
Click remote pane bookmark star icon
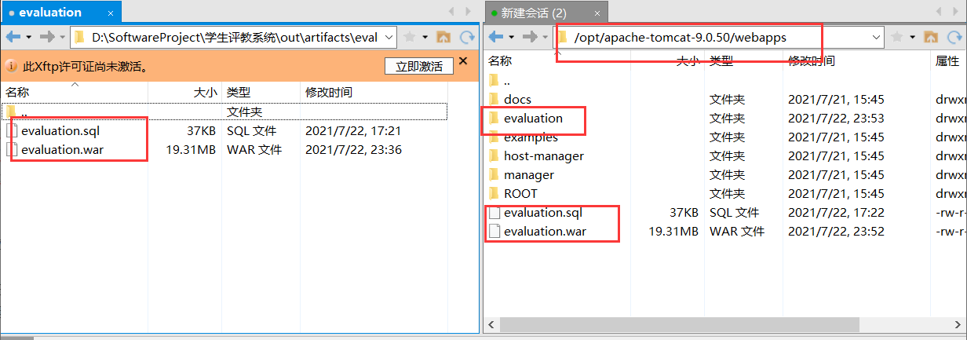coord(897,37)
